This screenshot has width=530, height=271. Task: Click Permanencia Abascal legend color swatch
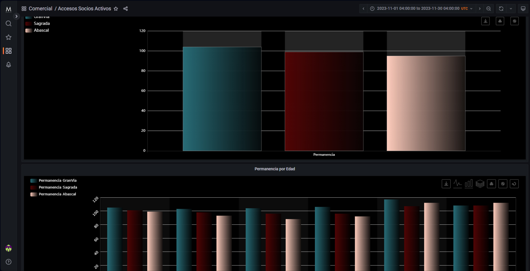point(34,194)
